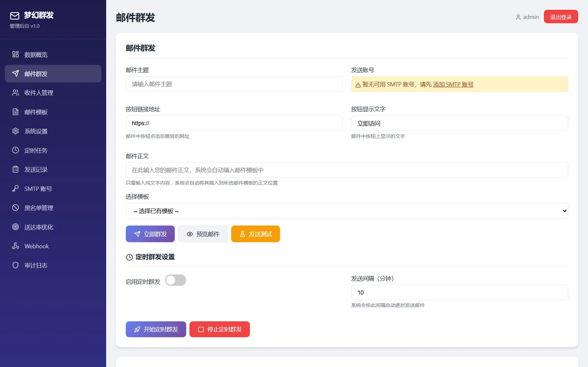The height and width of the screenshot is (367, 588).
Task: Click the Webhook icon in sidebar
Action: pos(15,246)
